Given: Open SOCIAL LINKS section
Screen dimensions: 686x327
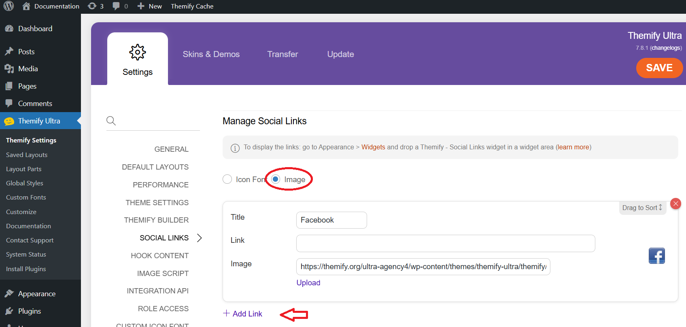Looking at the screenshot, I should [164, 238].
